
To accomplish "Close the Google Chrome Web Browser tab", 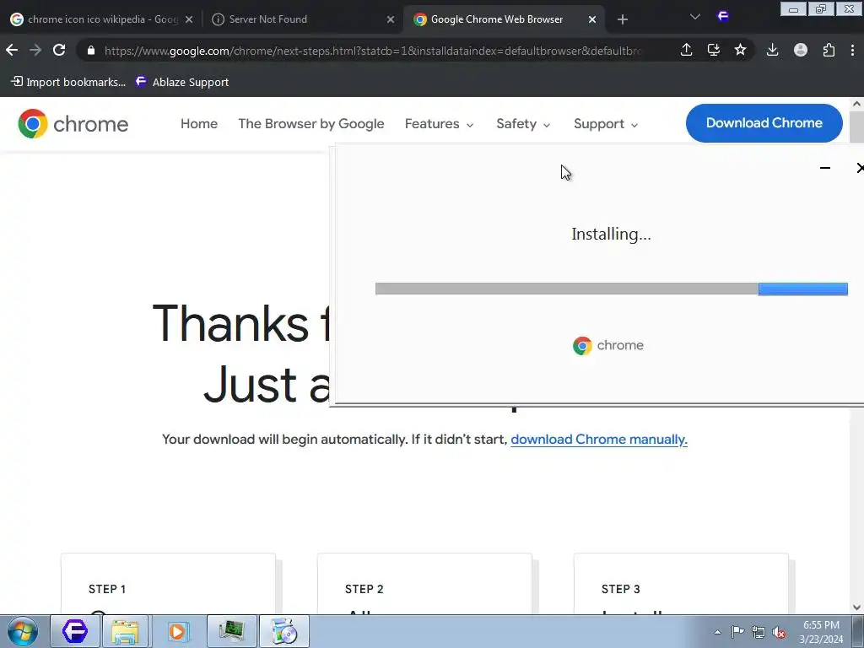I will (591, 19).
